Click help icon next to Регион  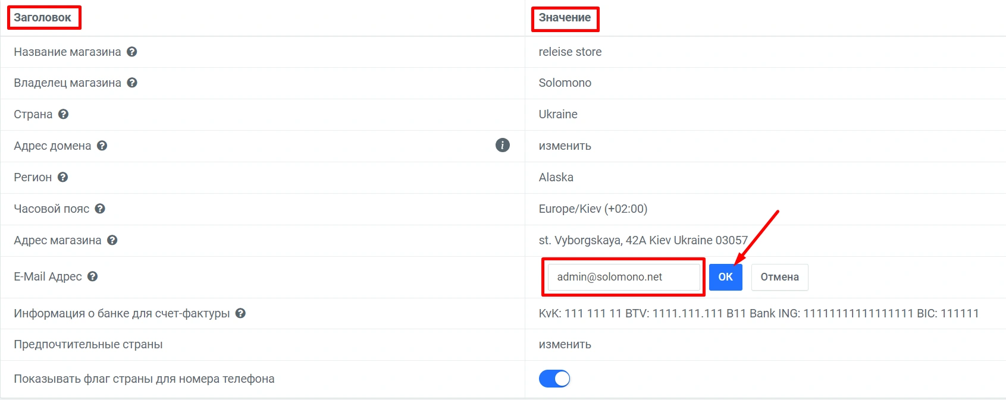point(63,177)
